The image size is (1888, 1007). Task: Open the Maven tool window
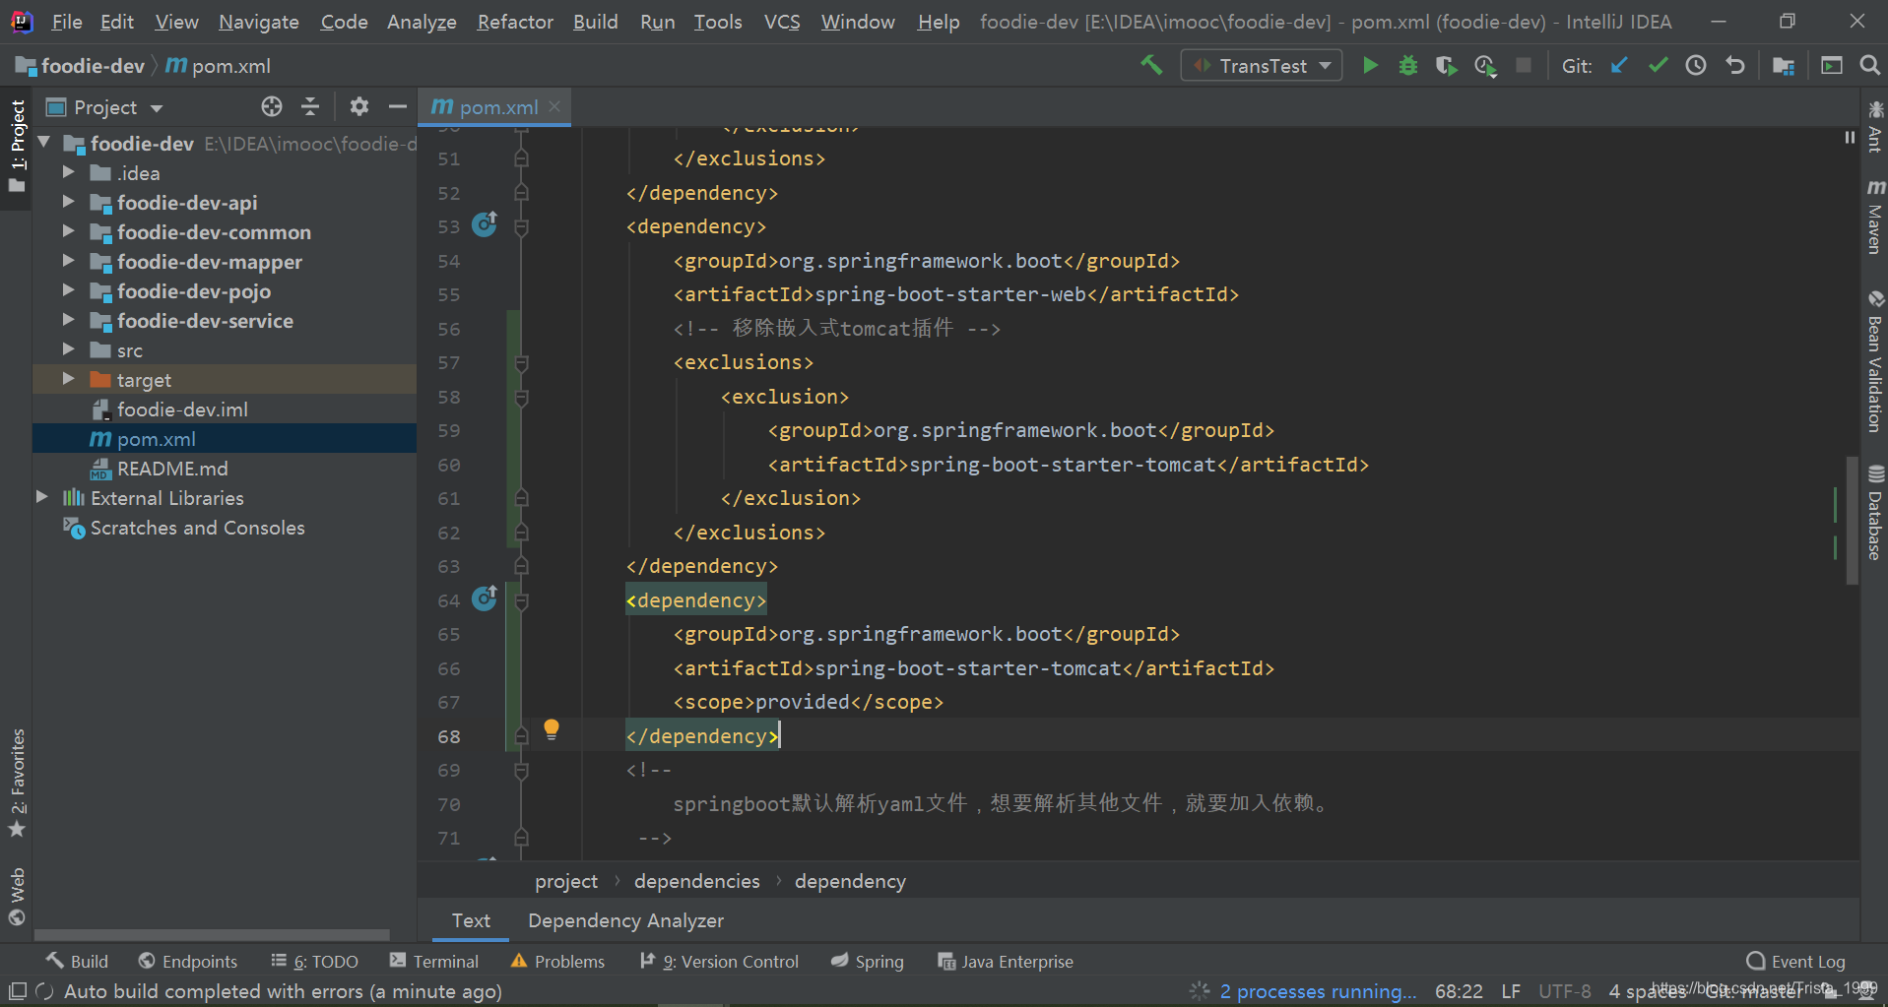tap(1874, 217)
